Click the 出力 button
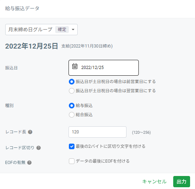 pyautogui.click(x=182, y=182)
